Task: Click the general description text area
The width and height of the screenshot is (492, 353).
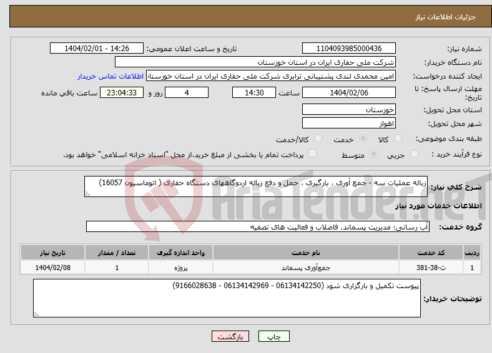Action: [x=256, y=186]
